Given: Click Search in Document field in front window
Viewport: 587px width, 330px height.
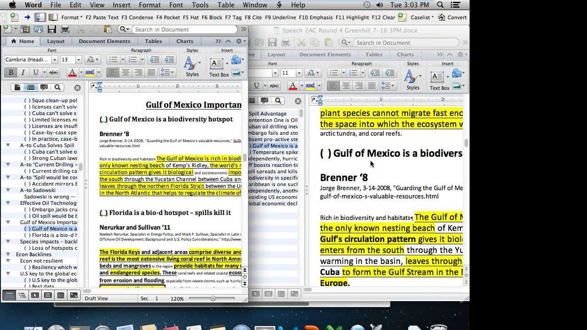Looking at the screenshot, I should [184, 29].
